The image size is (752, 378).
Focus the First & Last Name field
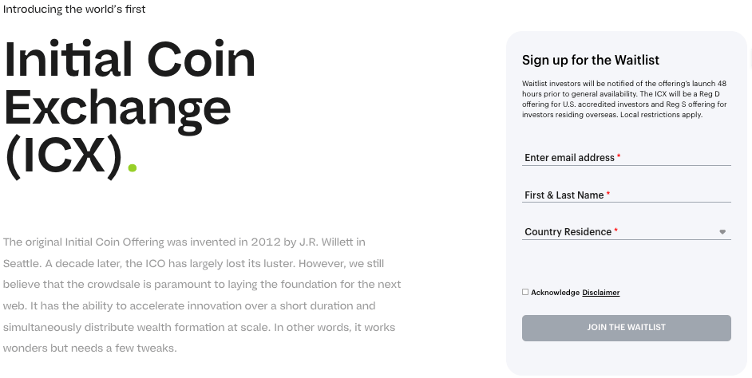pos(626,195)
